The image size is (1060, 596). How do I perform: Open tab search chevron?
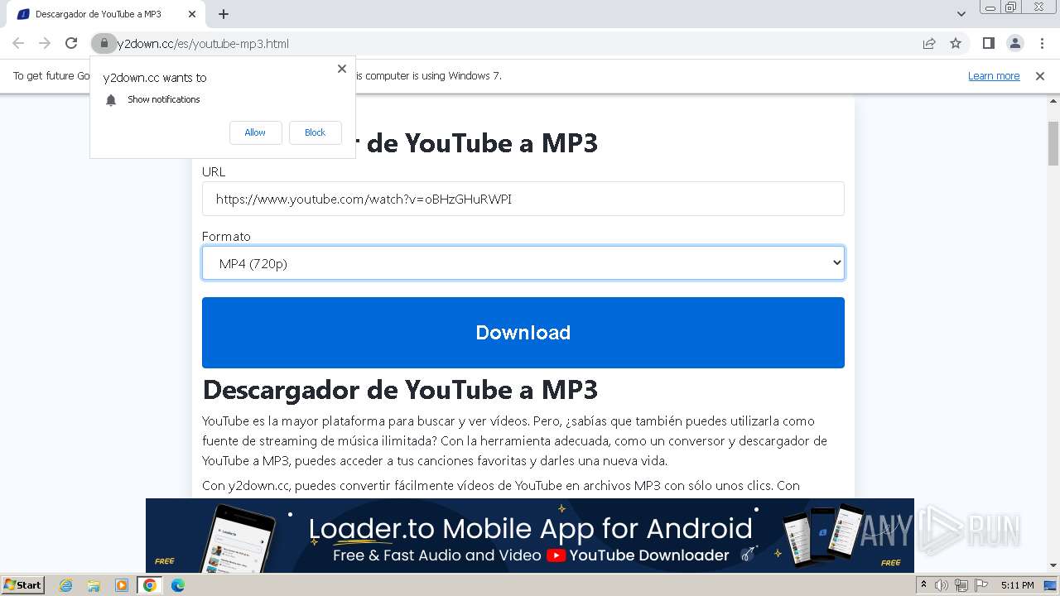tap(961, 14)
